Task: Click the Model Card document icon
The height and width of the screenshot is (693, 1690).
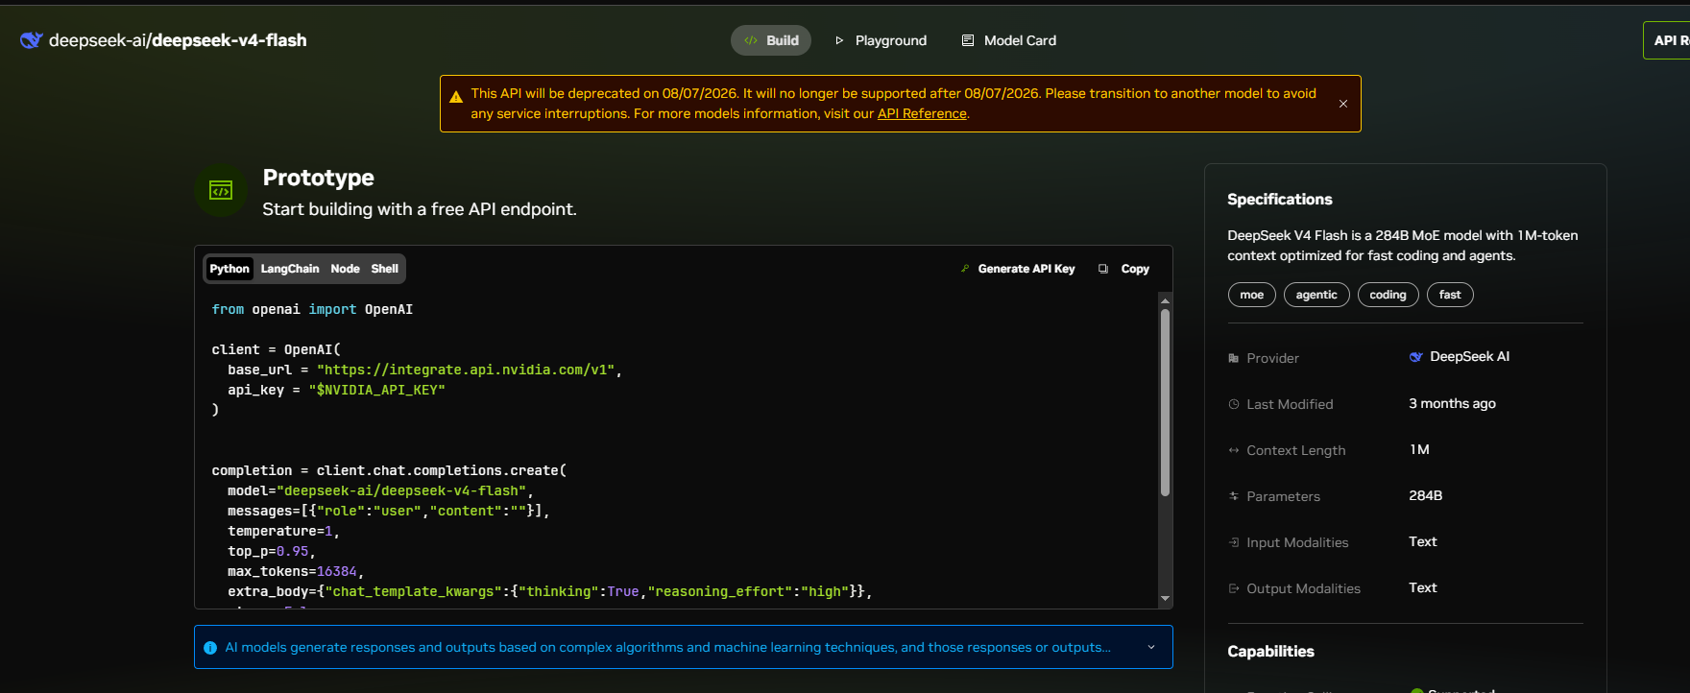Action: tap(968, 40)
